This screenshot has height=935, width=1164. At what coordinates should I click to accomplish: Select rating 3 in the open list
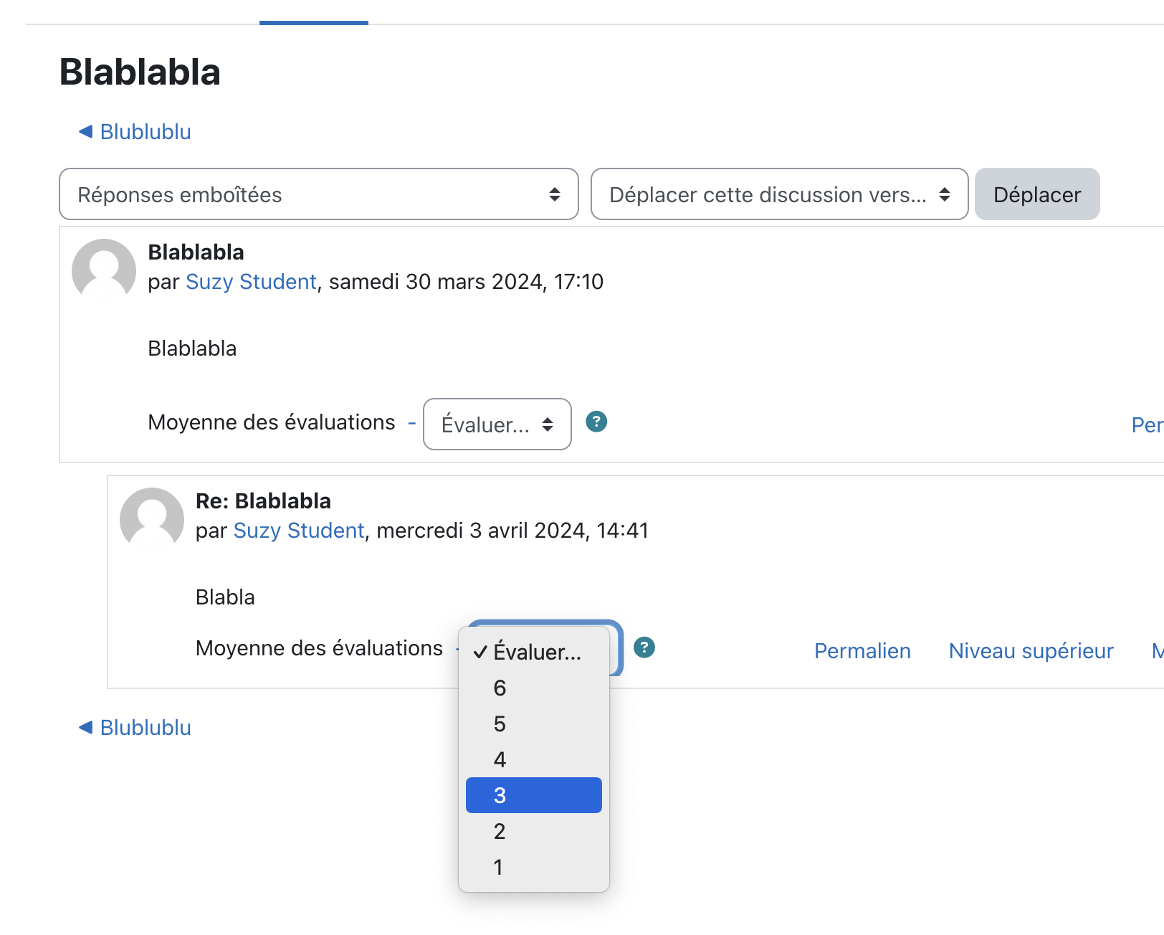534,795
